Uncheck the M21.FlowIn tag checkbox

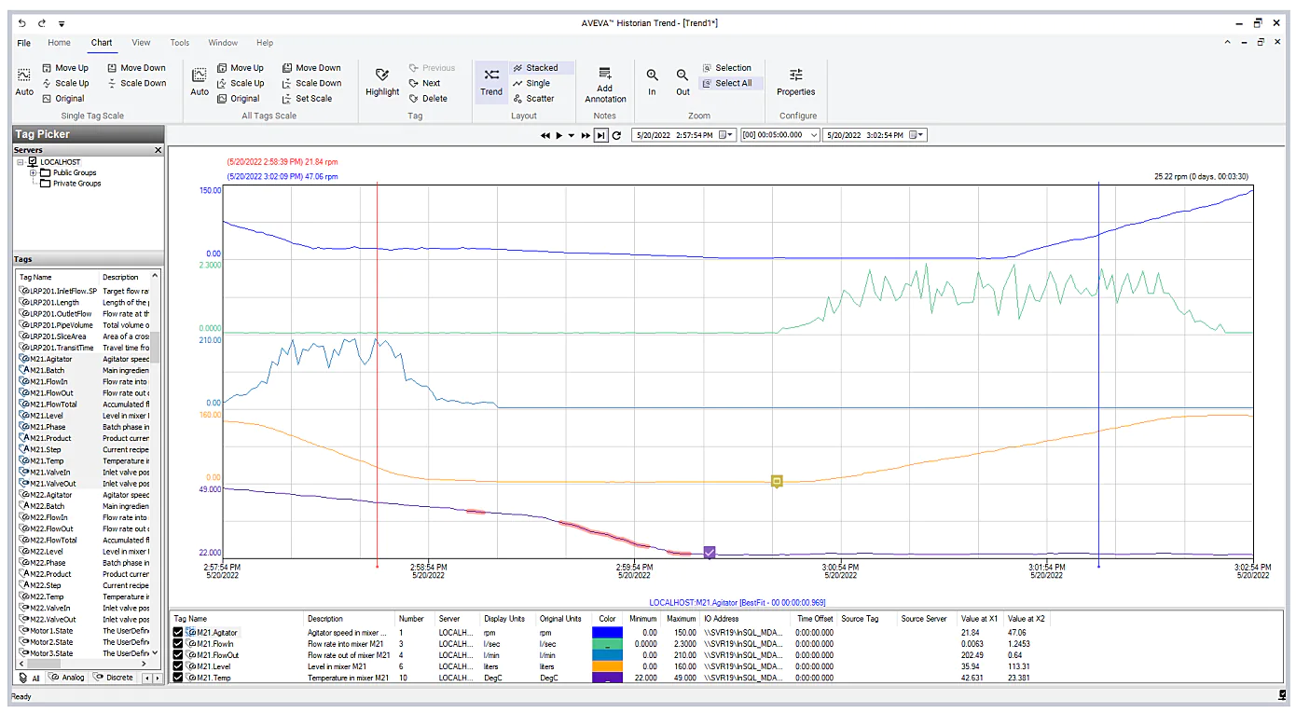click(178, 643)
